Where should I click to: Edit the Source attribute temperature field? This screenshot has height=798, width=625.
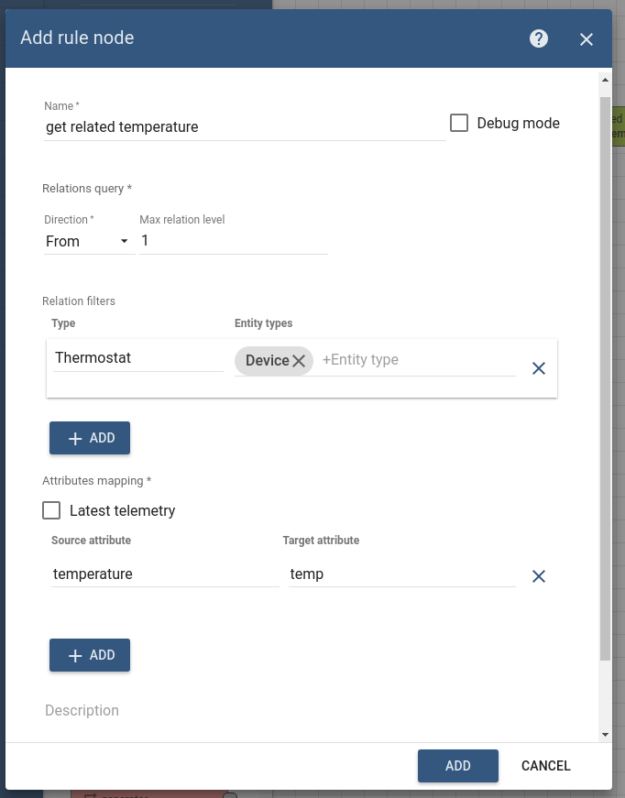pos(163,574)
